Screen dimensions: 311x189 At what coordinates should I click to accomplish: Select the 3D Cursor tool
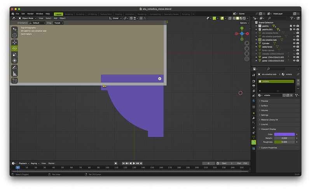pos(14,35)
